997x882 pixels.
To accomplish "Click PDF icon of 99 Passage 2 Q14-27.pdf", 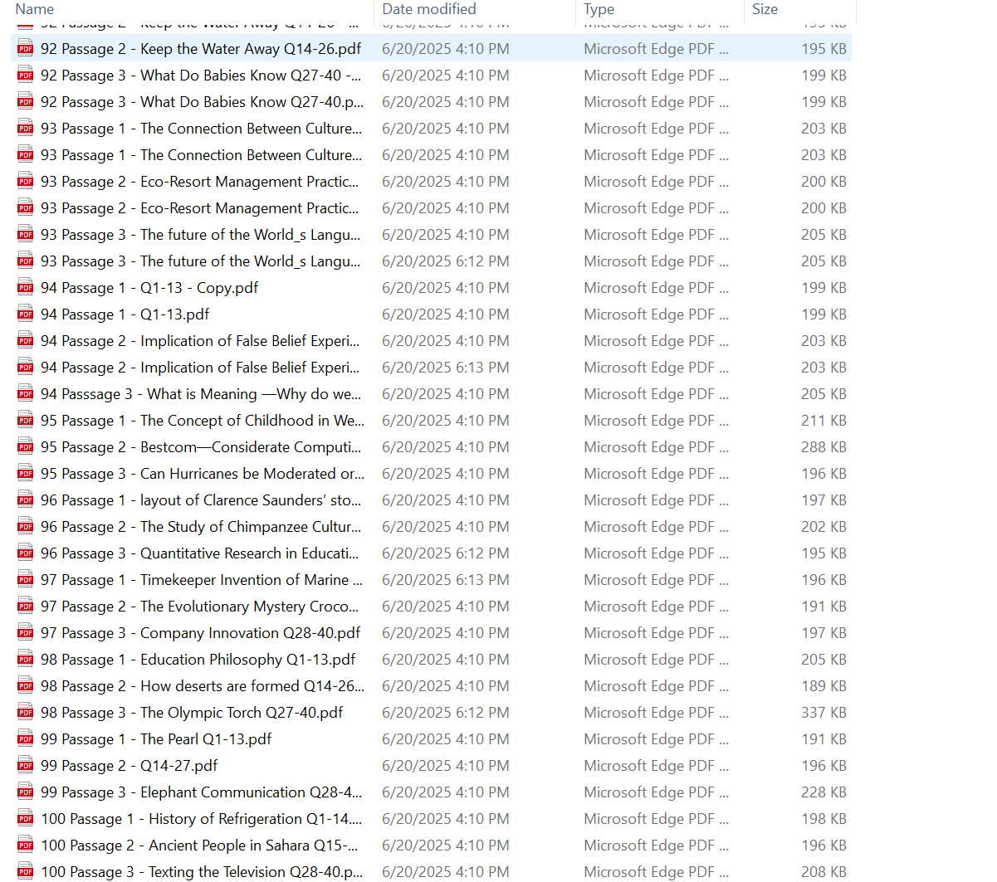I will pos(26,766).
